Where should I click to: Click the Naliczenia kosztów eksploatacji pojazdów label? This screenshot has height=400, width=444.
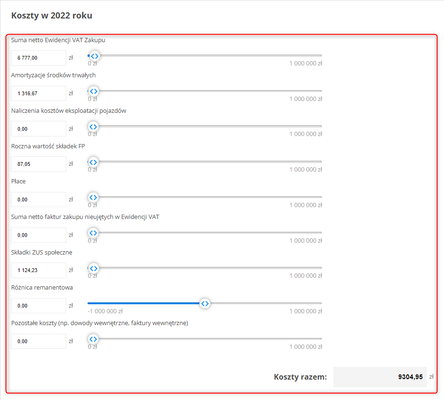click(x=69, y=110)
